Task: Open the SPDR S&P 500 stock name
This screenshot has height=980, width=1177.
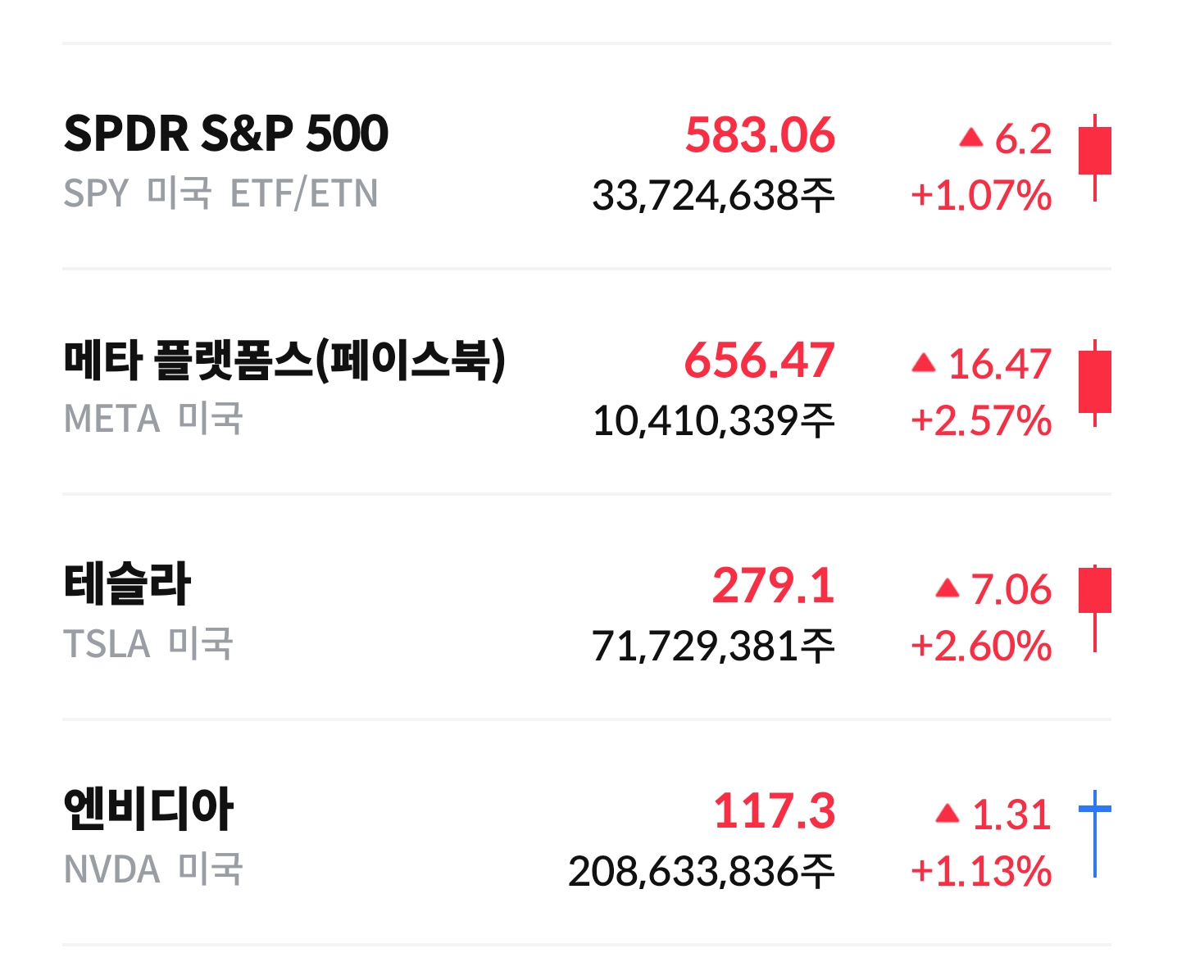Action: coord(226,134)
